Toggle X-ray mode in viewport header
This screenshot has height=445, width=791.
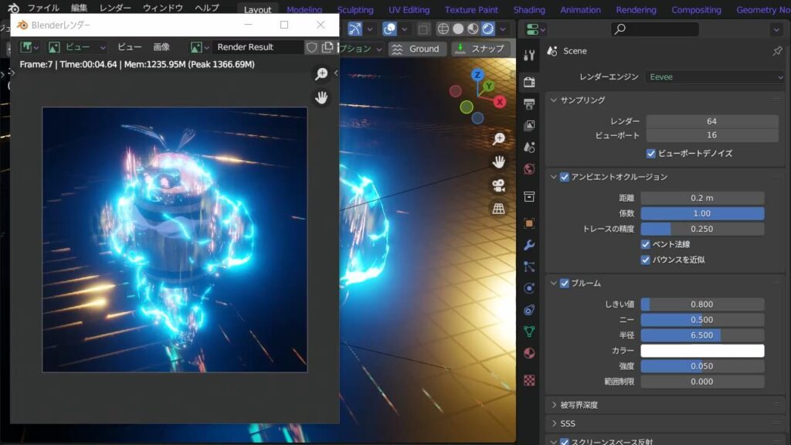[423, 29]
